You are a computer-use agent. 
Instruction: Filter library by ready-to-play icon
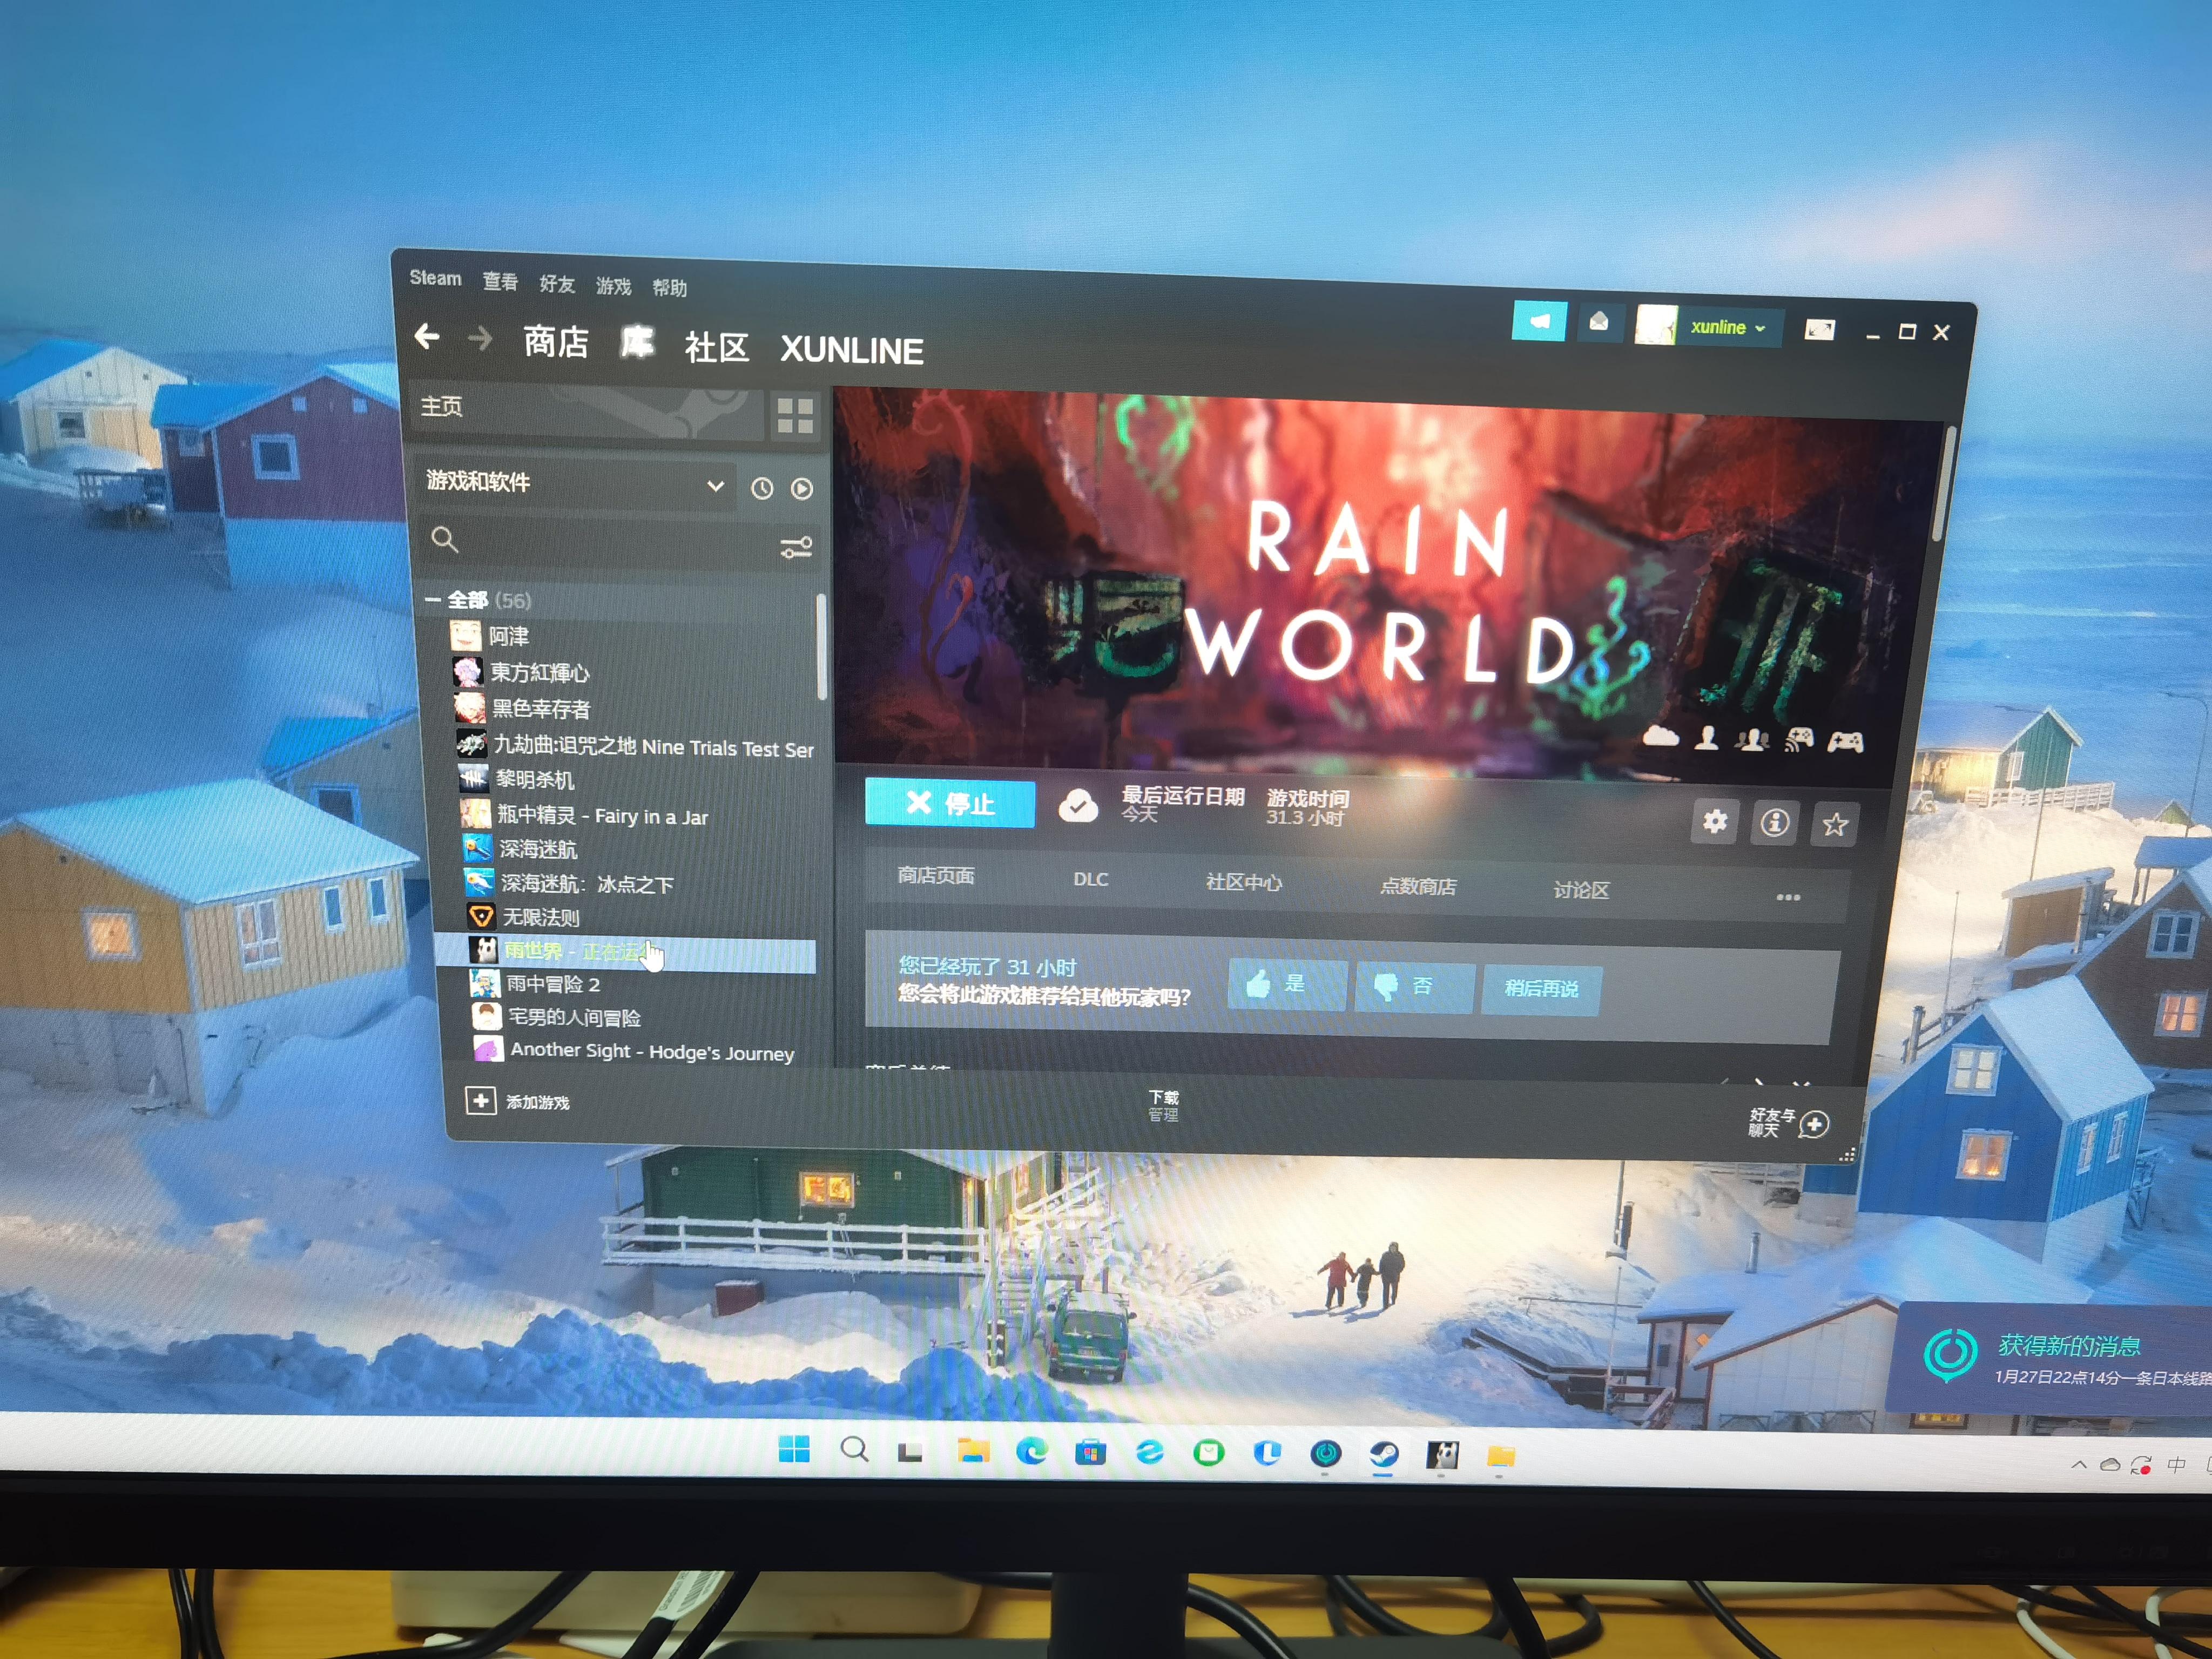click(x=802, y=489)
